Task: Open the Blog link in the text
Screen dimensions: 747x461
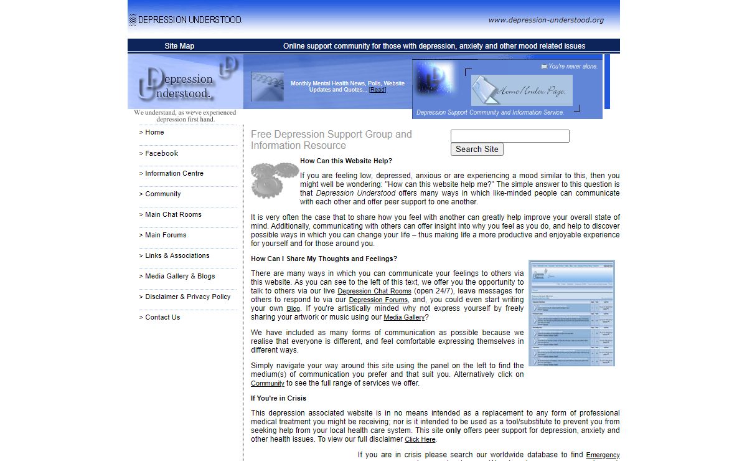Action: (x=293, y=308)
